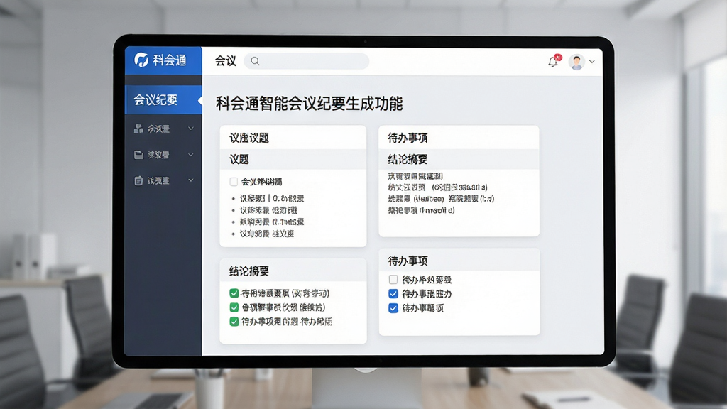The image size is (727, 409).
Task: Click the 科会通智能会议纪要生成功能 page title
Action: coord(310,104)
